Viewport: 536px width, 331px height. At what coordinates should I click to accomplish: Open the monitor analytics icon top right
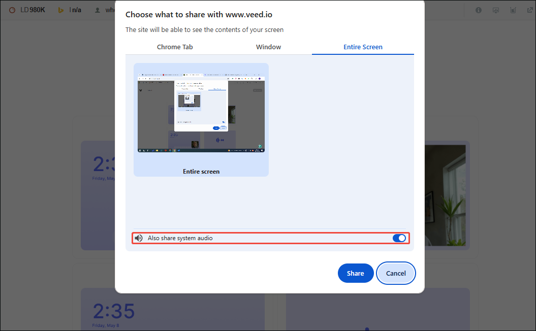click(x=495, y=10)
